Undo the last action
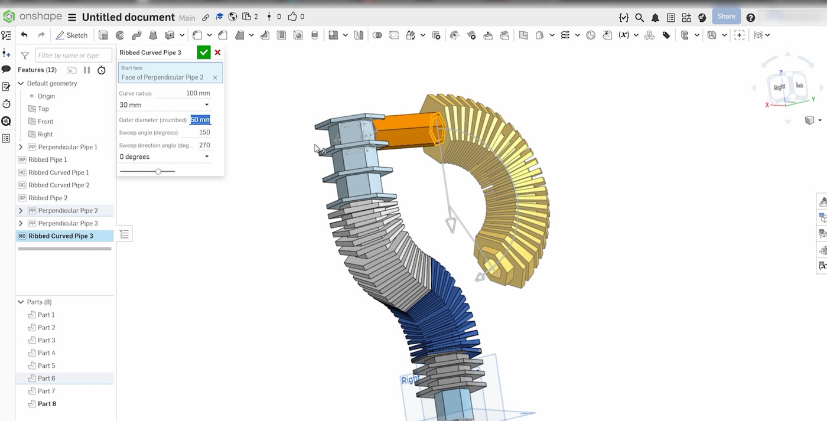This screenshot has height=421, width=827. point(24,35)
